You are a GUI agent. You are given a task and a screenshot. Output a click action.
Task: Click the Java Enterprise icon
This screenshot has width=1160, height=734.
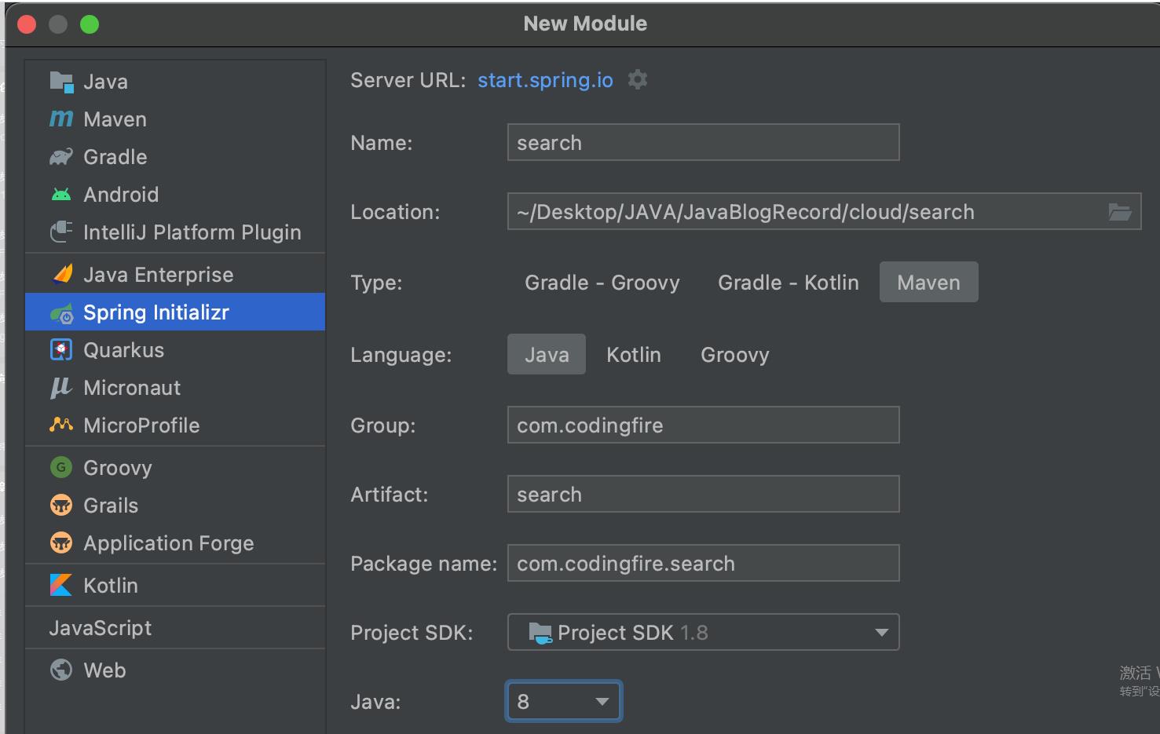61,274
